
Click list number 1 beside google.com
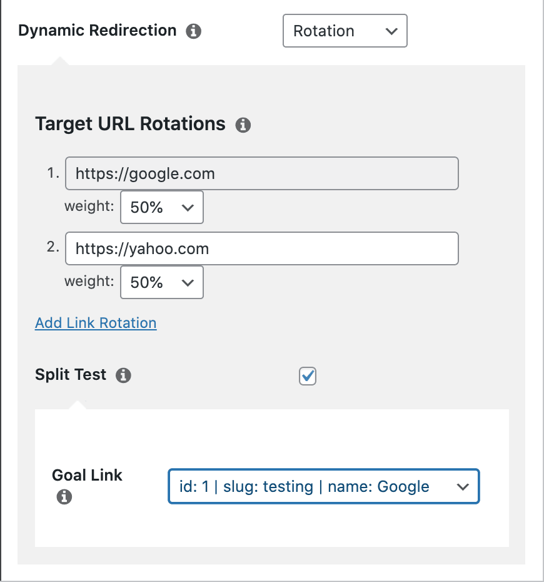click(53, 173)
